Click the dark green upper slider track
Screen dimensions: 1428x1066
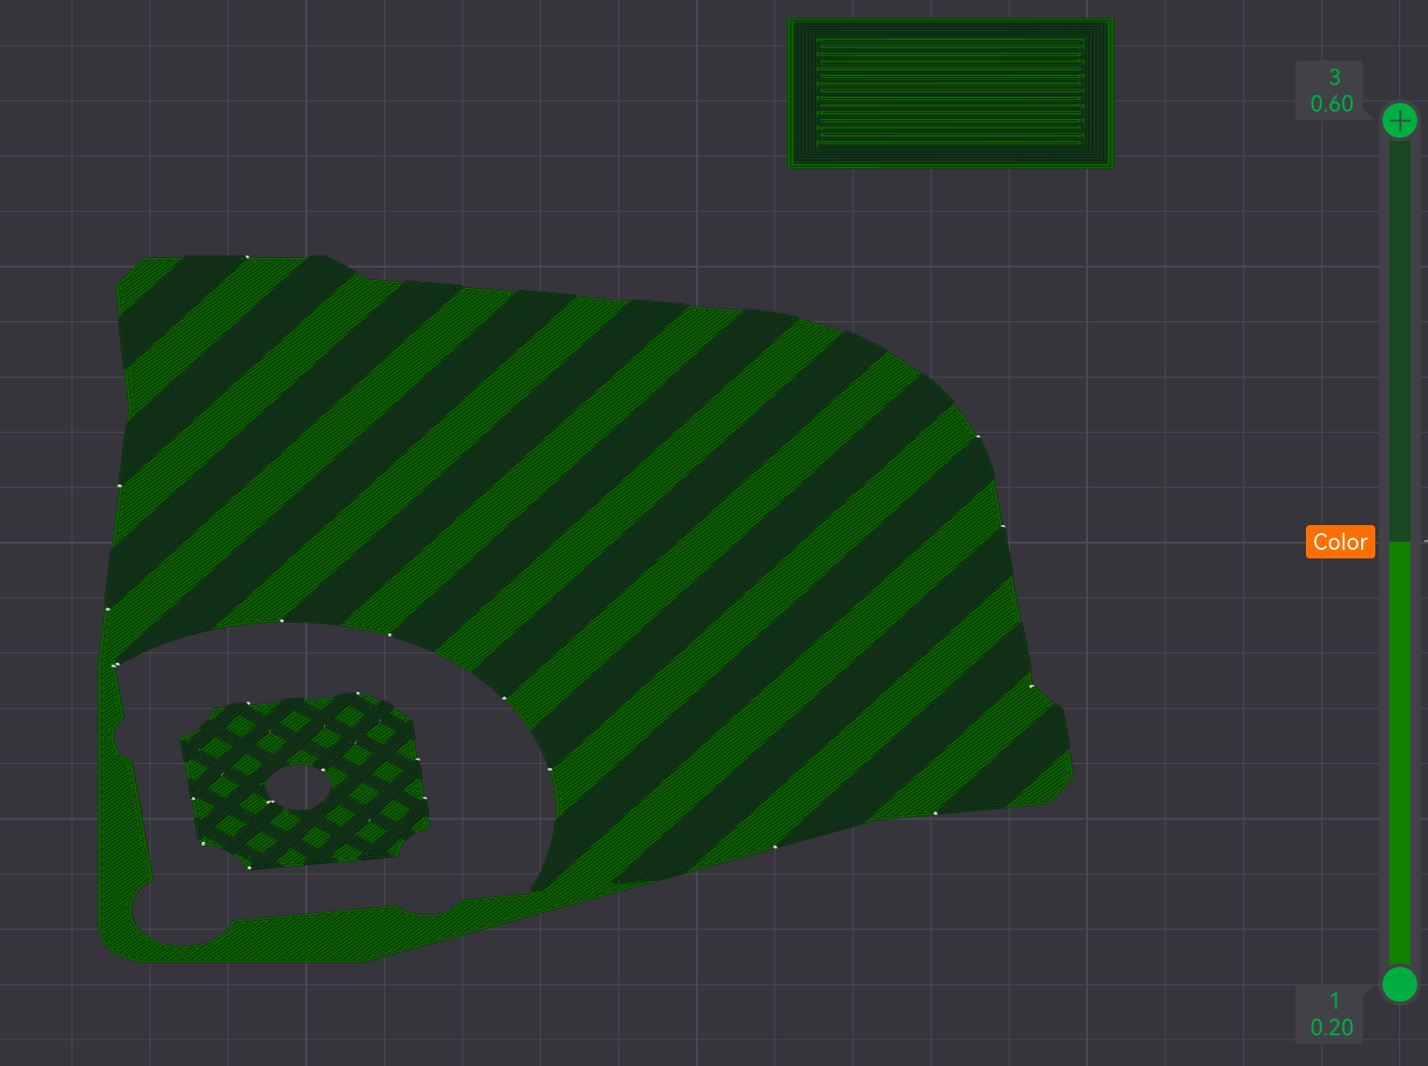point(1399,340)
